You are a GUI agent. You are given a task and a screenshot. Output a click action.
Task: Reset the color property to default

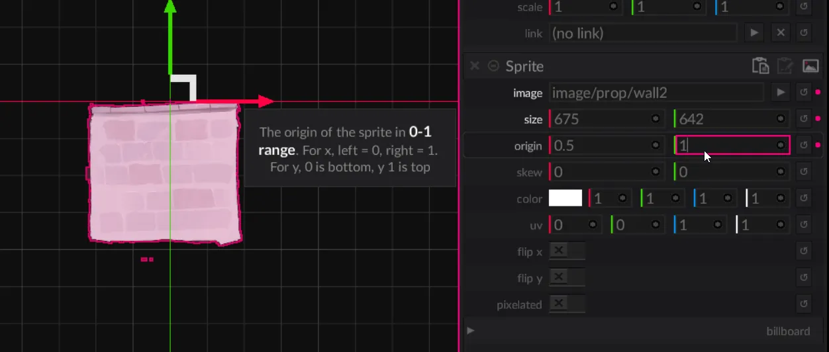click(804, 198)
